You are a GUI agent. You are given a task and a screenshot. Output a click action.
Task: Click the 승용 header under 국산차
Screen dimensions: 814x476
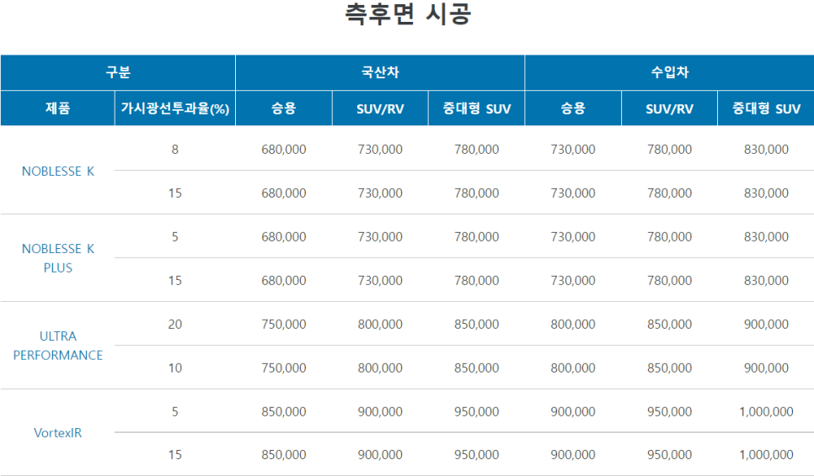tap(284, 108)
